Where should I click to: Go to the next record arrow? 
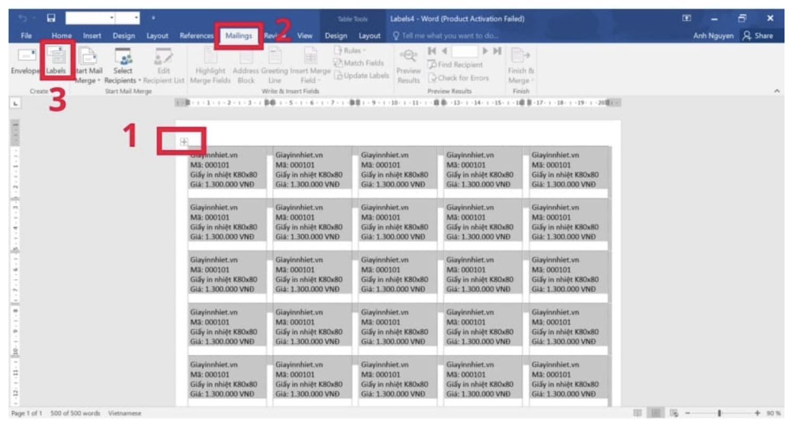tap(484, 51)
